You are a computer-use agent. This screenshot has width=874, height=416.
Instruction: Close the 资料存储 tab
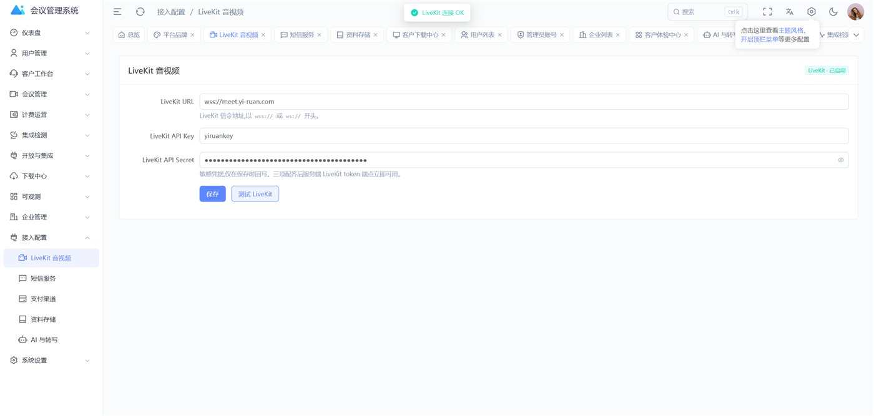pos(376,35)
